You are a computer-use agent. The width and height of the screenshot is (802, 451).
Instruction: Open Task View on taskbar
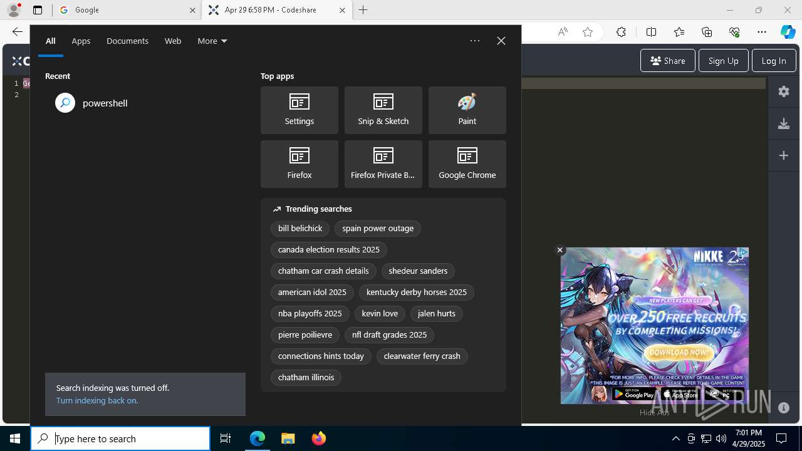click(x=226, y=438)
